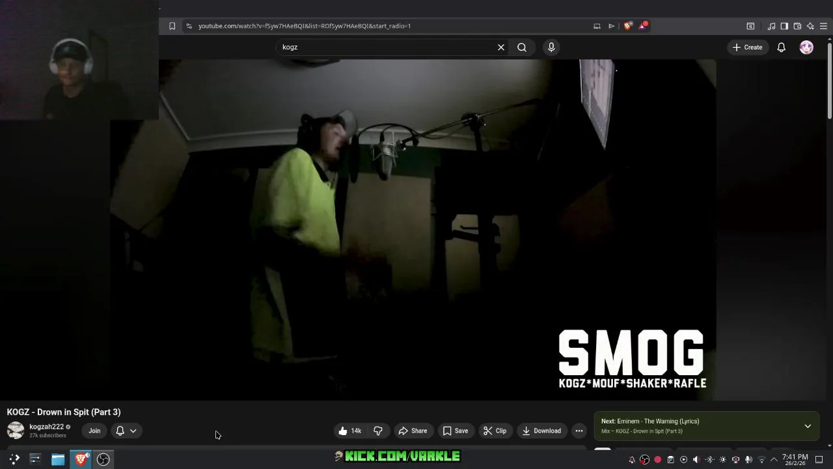This screenshot has height=469, width=833.
Task: Start voice search with microphone icon
Action: click(x=551, y=47)
